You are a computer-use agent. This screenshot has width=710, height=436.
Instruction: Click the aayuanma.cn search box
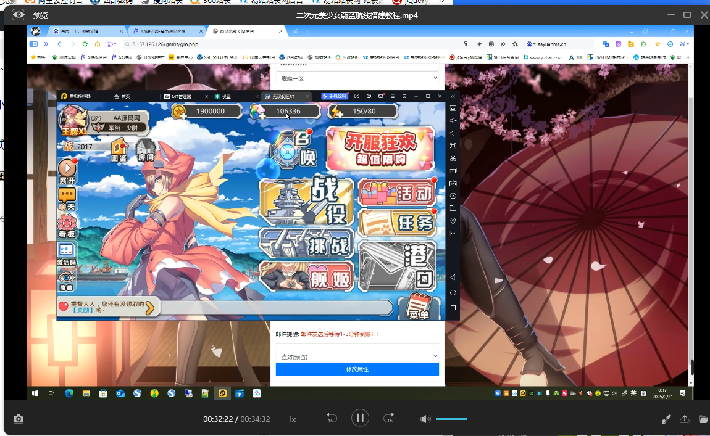[x=559, y=44]
